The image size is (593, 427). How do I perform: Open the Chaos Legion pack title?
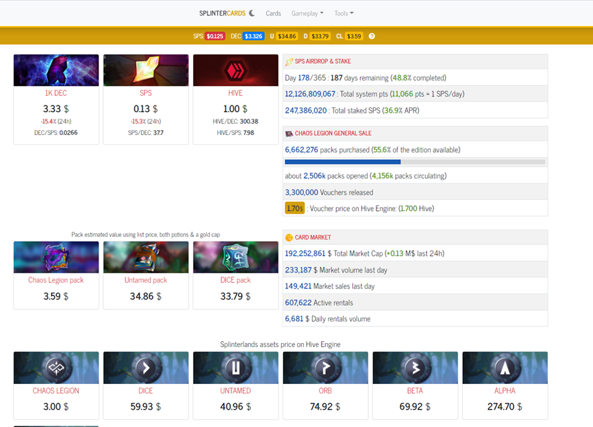point(56,280)
